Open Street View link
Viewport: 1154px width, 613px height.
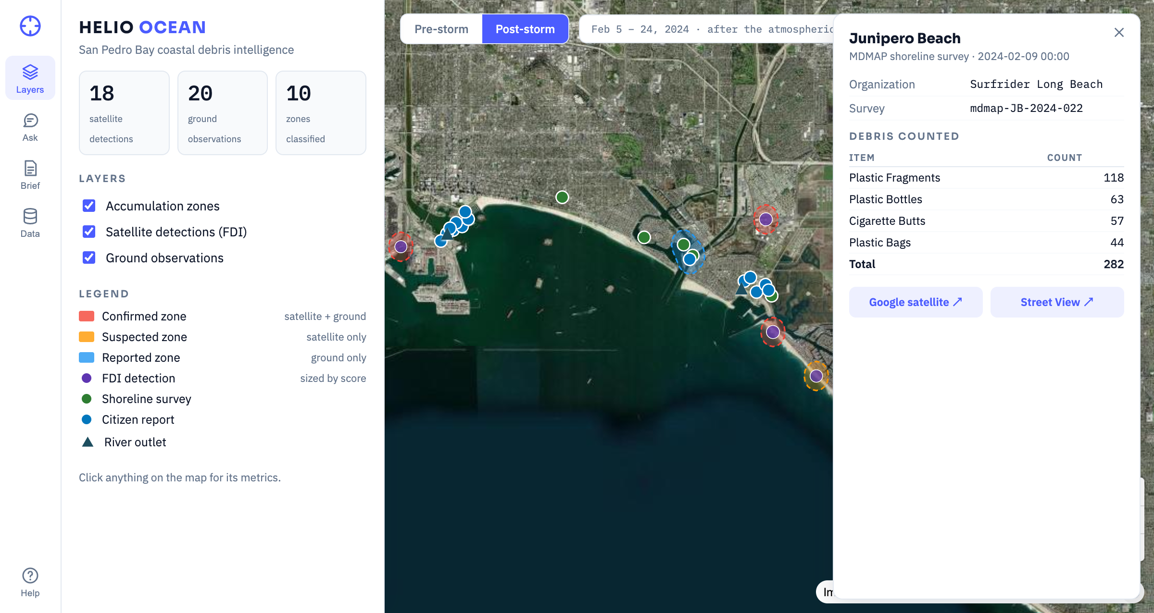tap(1057, 302)
